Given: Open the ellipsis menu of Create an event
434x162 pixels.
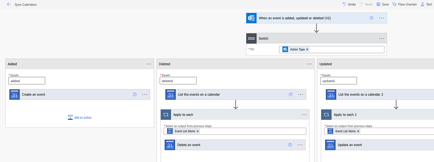Looking at the screenshot, I should 145,95.
